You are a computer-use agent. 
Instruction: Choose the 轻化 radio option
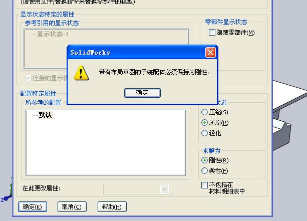tap(204, 133)
